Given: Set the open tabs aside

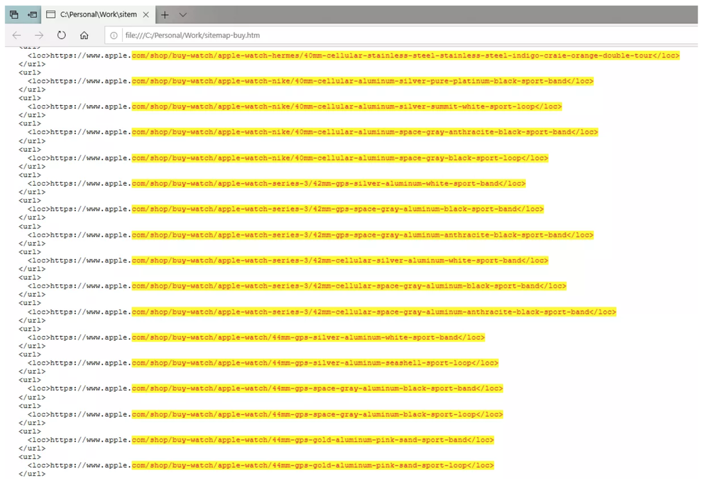Looking at the screenshot, I should click(x=32, y=14).
